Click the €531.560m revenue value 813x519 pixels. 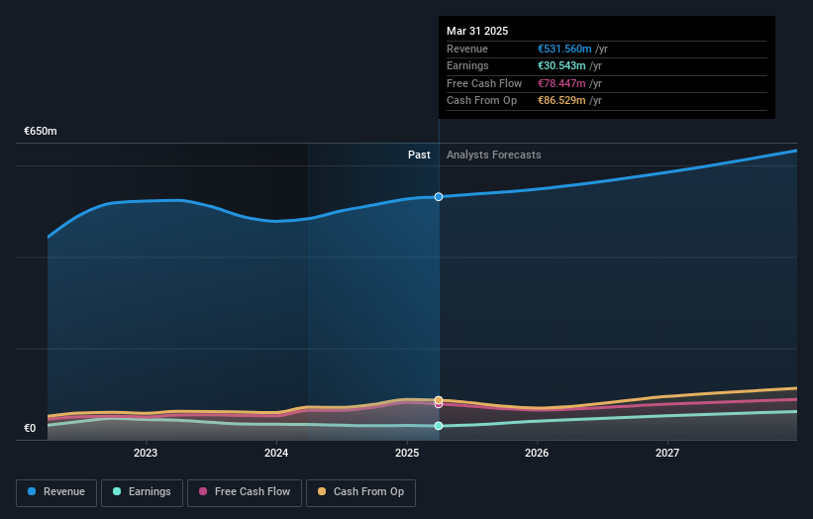pos(564,49)
